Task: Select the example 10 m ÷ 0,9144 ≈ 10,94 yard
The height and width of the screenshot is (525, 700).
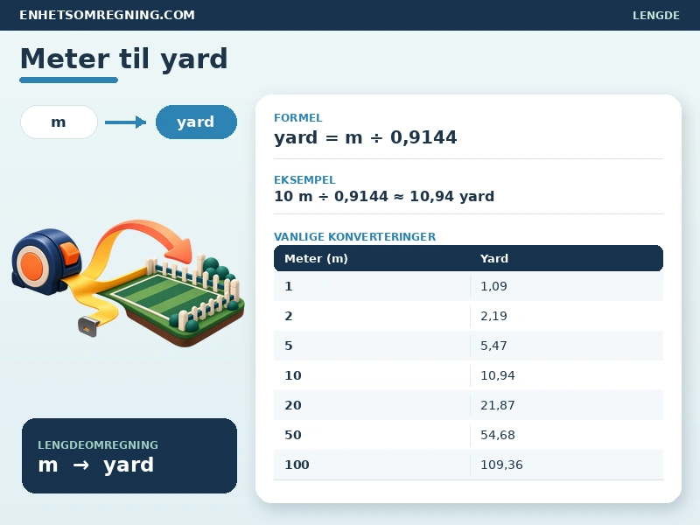Action: click(x=384, y=196)
